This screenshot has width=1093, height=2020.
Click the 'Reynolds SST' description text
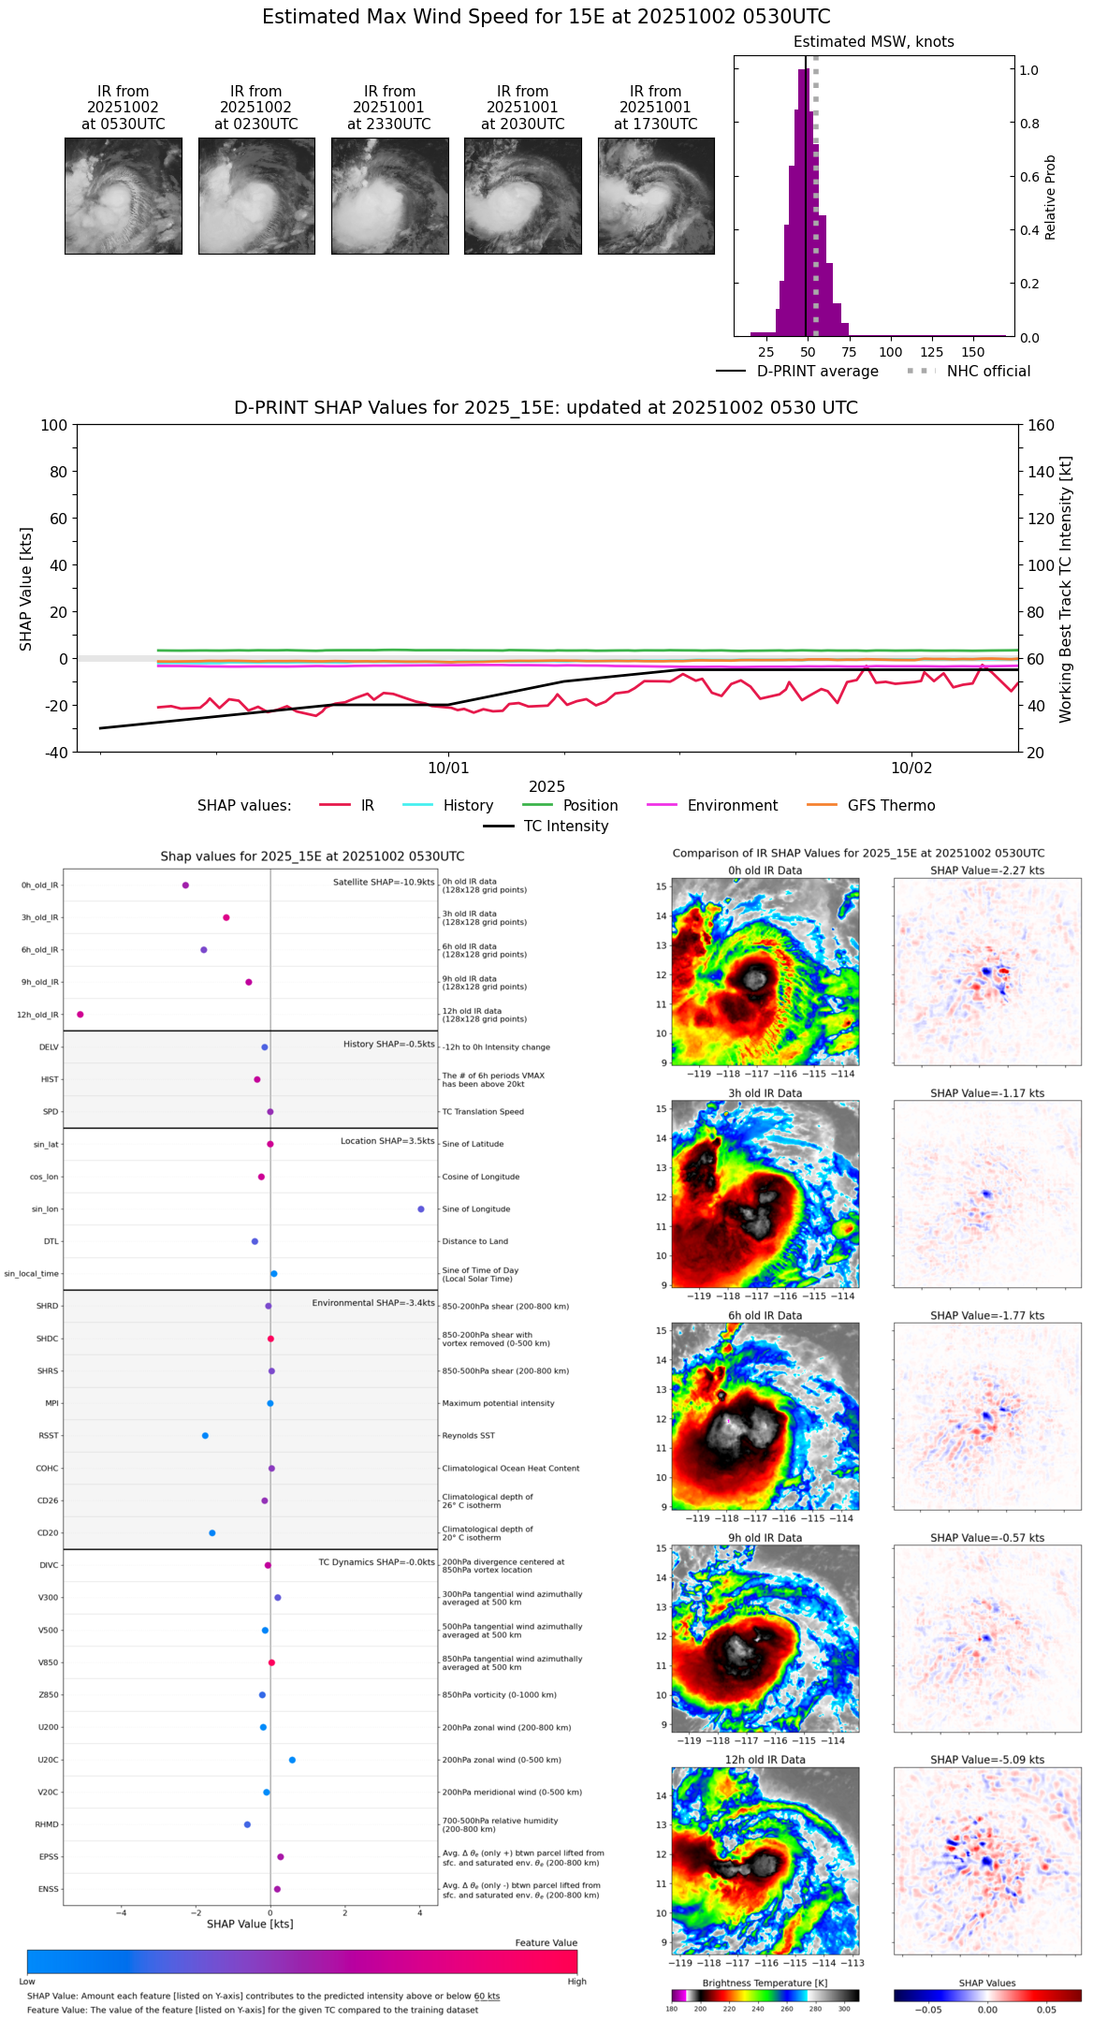pos(469,1436)
